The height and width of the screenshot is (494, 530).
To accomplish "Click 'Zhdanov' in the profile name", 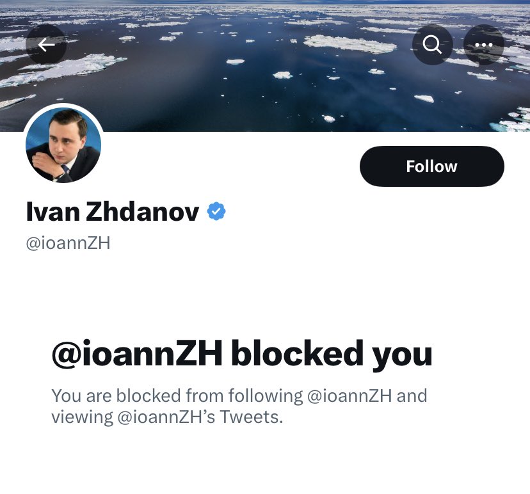I will 142,212.
